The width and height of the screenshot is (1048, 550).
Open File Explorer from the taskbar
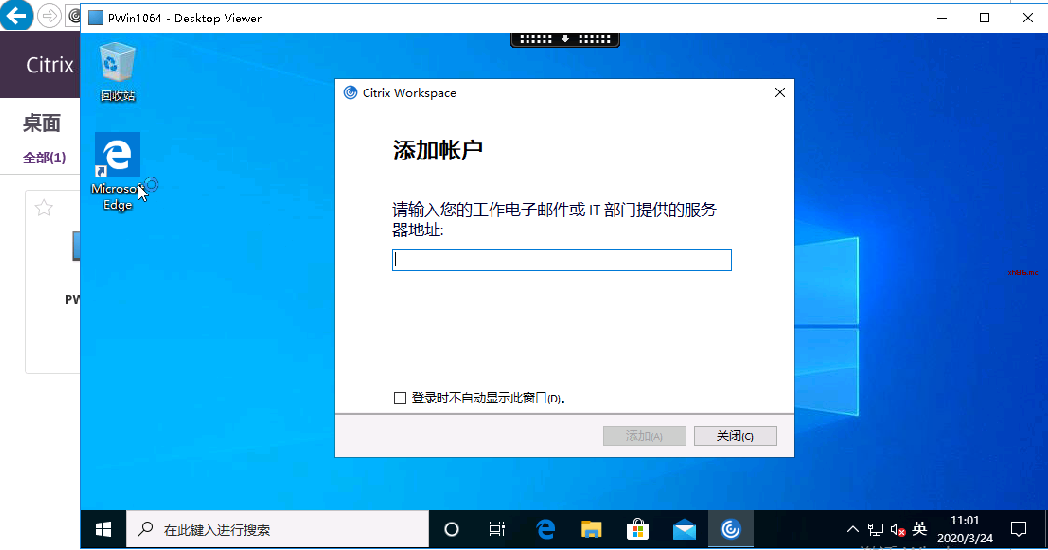click(591, 529)
